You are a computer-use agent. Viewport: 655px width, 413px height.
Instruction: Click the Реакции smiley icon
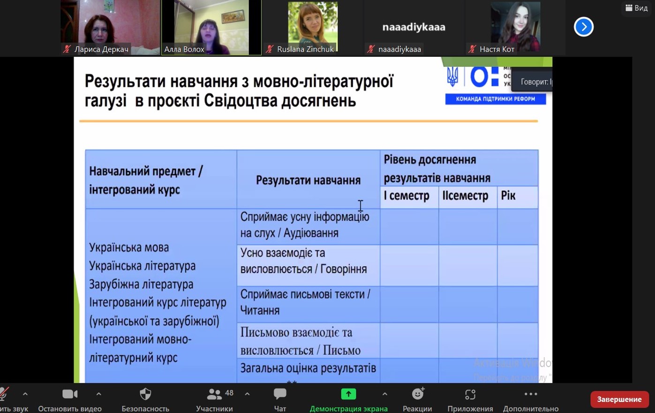click(x=417, y=394)
